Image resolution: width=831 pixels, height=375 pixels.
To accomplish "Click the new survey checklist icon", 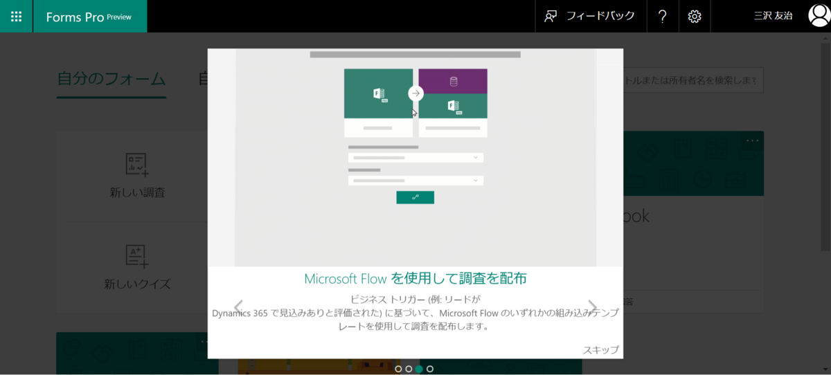I will 137,165.
